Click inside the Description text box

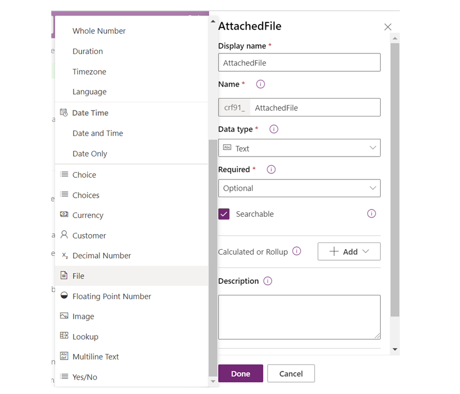(x=299, y=317)
